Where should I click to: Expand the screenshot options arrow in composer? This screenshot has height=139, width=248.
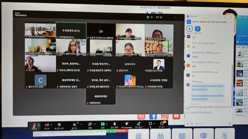pos(204,124)
